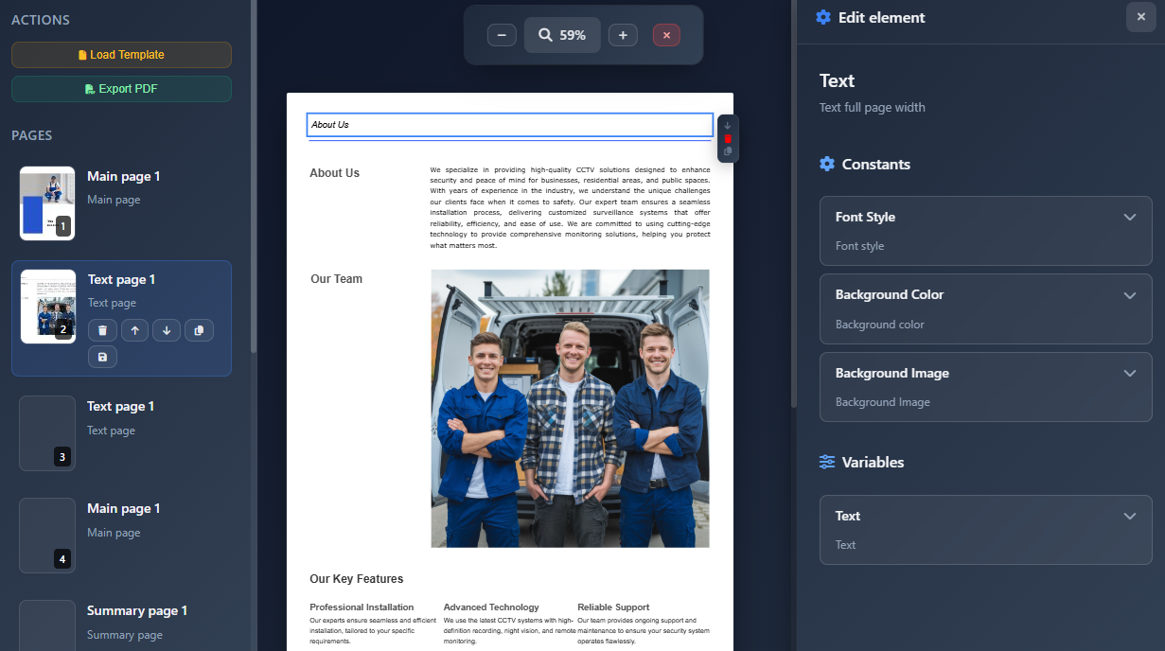Delete the selected About Us text element
1165x651 pixels.
(x=727, y=138)
